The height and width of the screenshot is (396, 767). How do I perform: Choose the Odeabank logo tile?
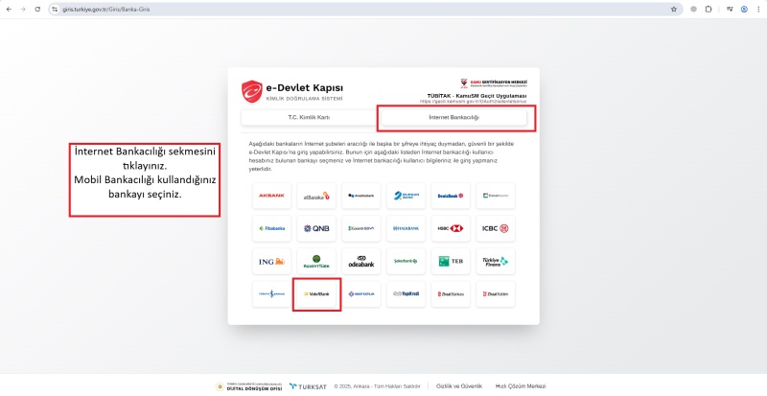pos(360,261)
